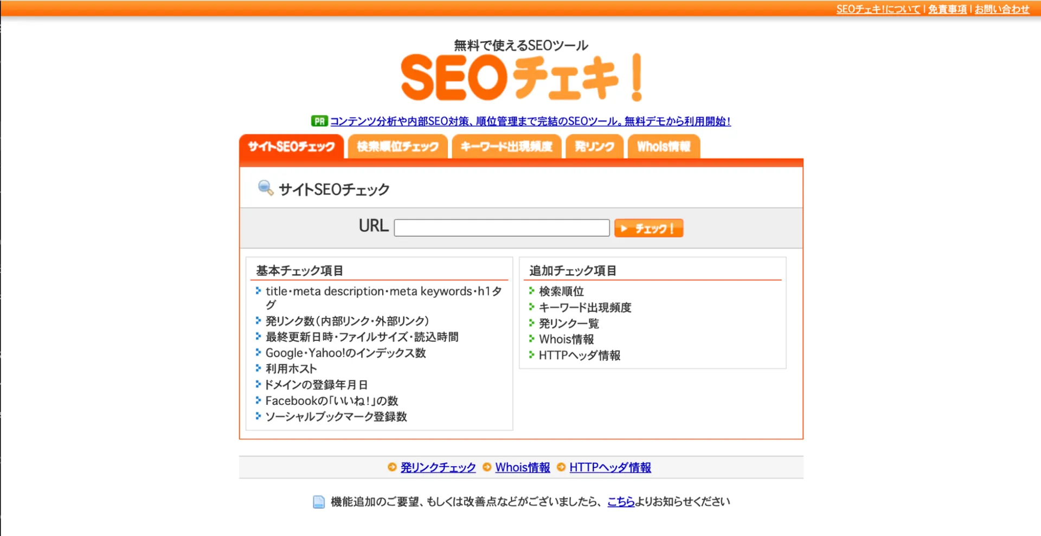Click the HTTPヘッダ情報 list item
Image resolution: width=1041 pixels, height=536 pixels.
(580, 356)
